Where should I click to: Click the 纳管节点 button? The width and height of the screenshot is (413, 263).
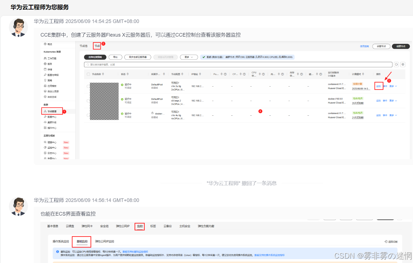381,46
